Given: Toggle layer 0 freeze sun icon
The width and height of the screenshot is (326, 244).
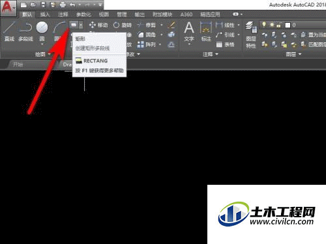Looking at the screenshot, I should click(x=272, y=25).
